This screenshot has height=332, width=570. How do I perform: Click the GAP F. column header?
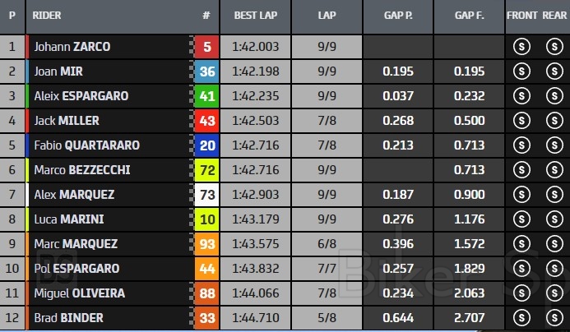(470, 16)
